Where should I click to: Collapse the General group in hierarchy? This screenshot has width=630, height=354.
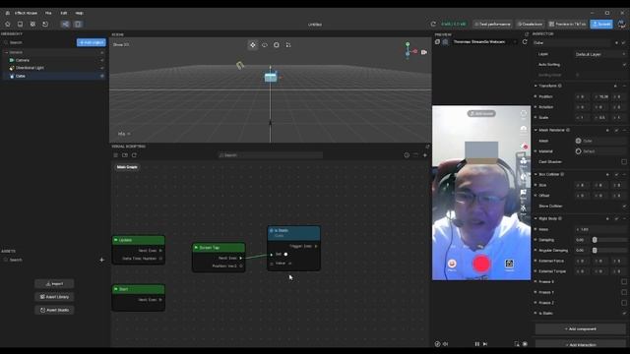tap(6, 52)
